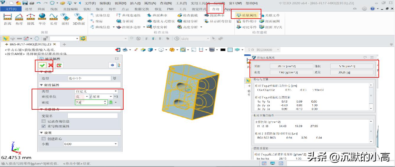The width and height of the screenshot is (395, 167).
Task: Open the 厘米 length unit dropdown
Action: tap(102, 97)
